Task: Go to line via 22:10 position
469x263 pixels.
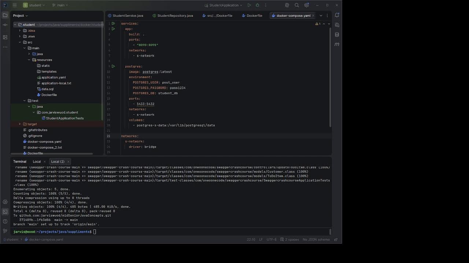Action: pos(251,240)
